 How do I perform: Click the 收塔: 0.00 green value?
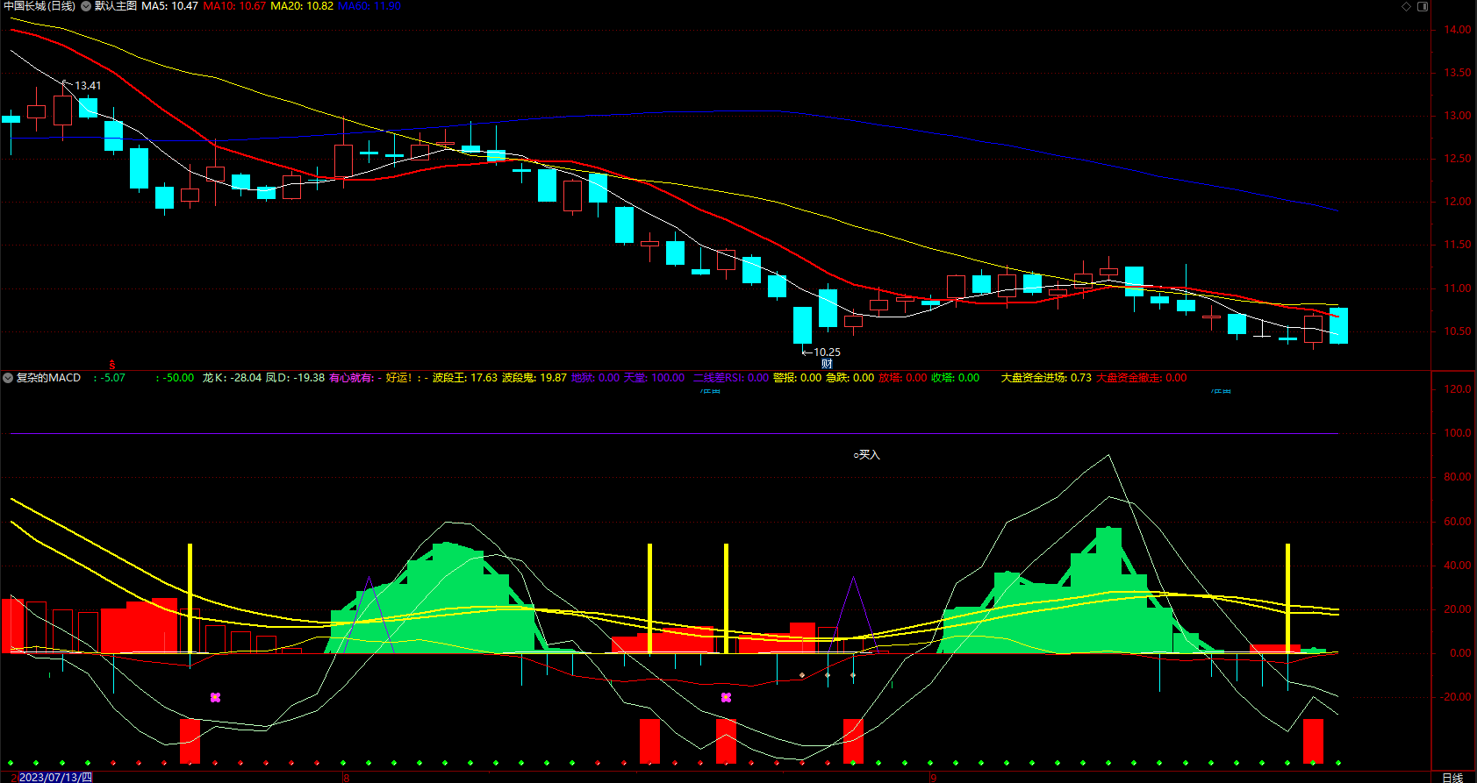956,378
